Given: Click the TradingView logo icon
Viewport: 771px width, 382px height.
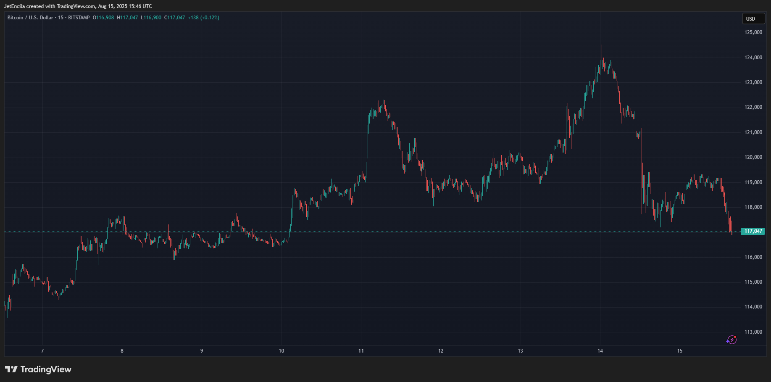Looking at the screenshot, I should tap(11, 369).
